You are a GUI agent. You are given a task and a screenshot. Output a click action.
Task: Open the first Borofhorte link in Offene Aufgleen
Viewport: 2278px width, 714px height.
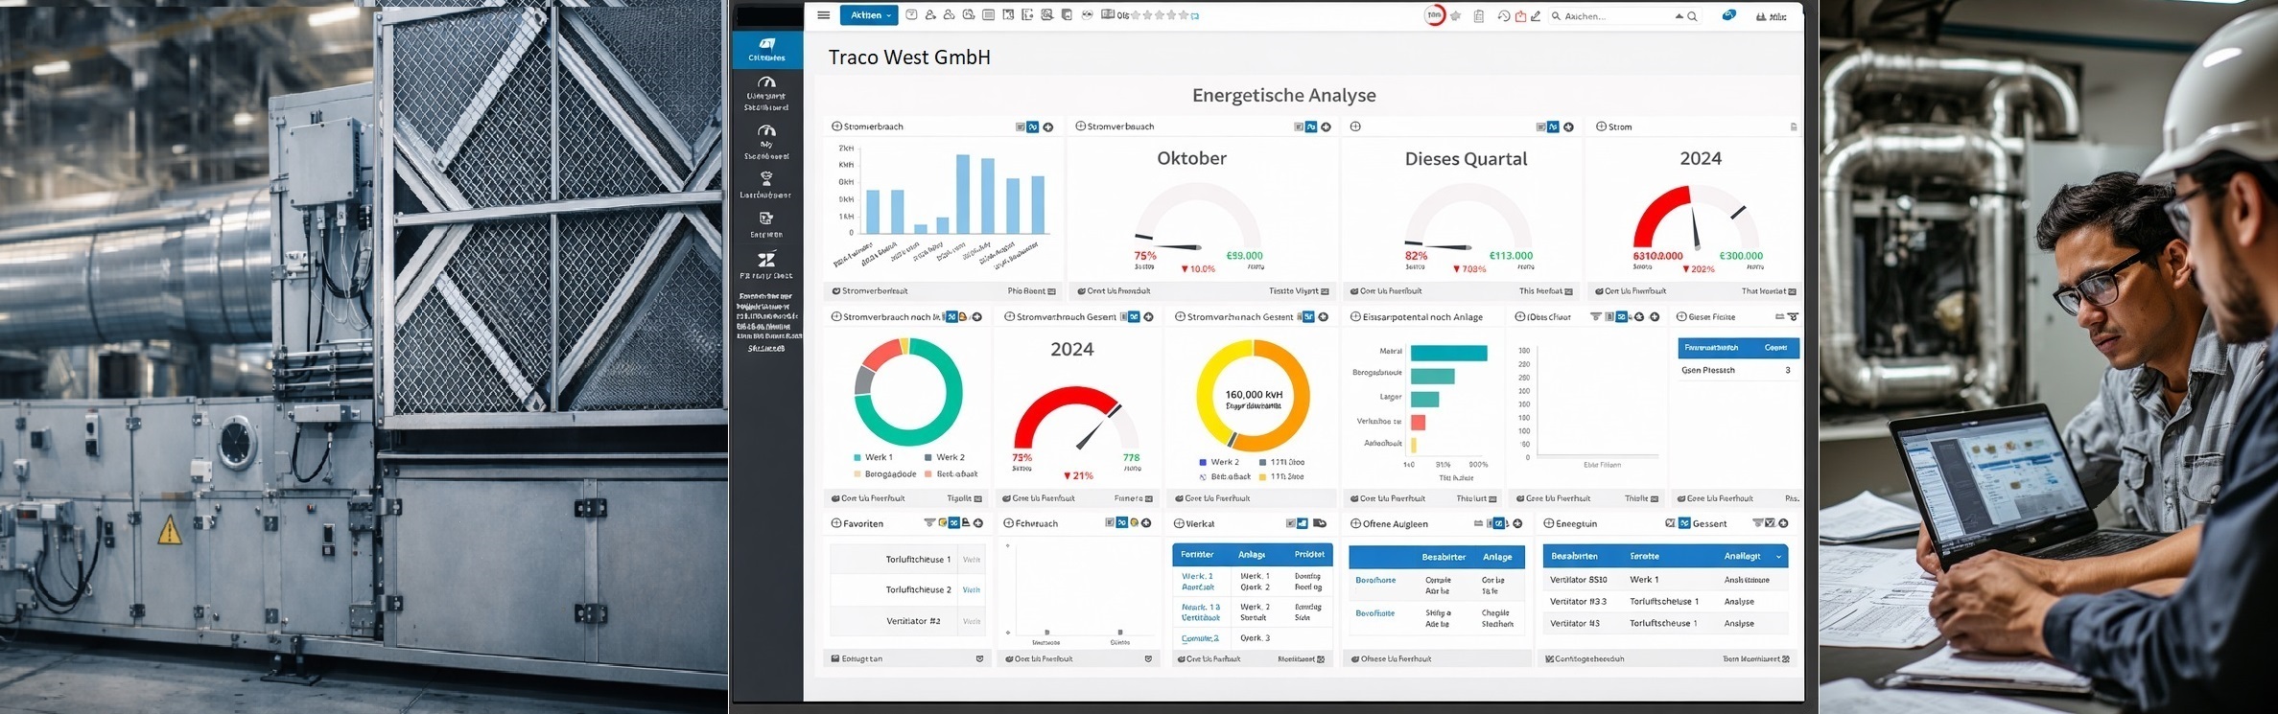pyautogui.click(x=1375, y=581)
